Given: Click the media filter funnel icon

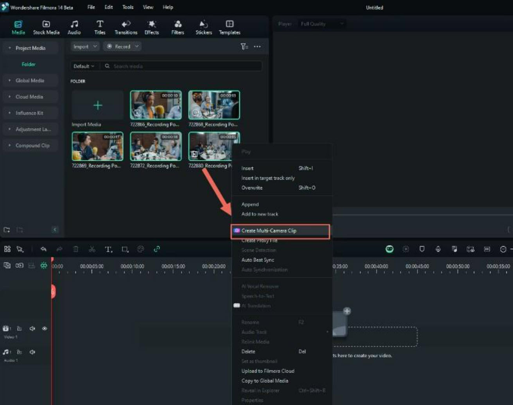Looking at the screenshot, I should point(244,47).
